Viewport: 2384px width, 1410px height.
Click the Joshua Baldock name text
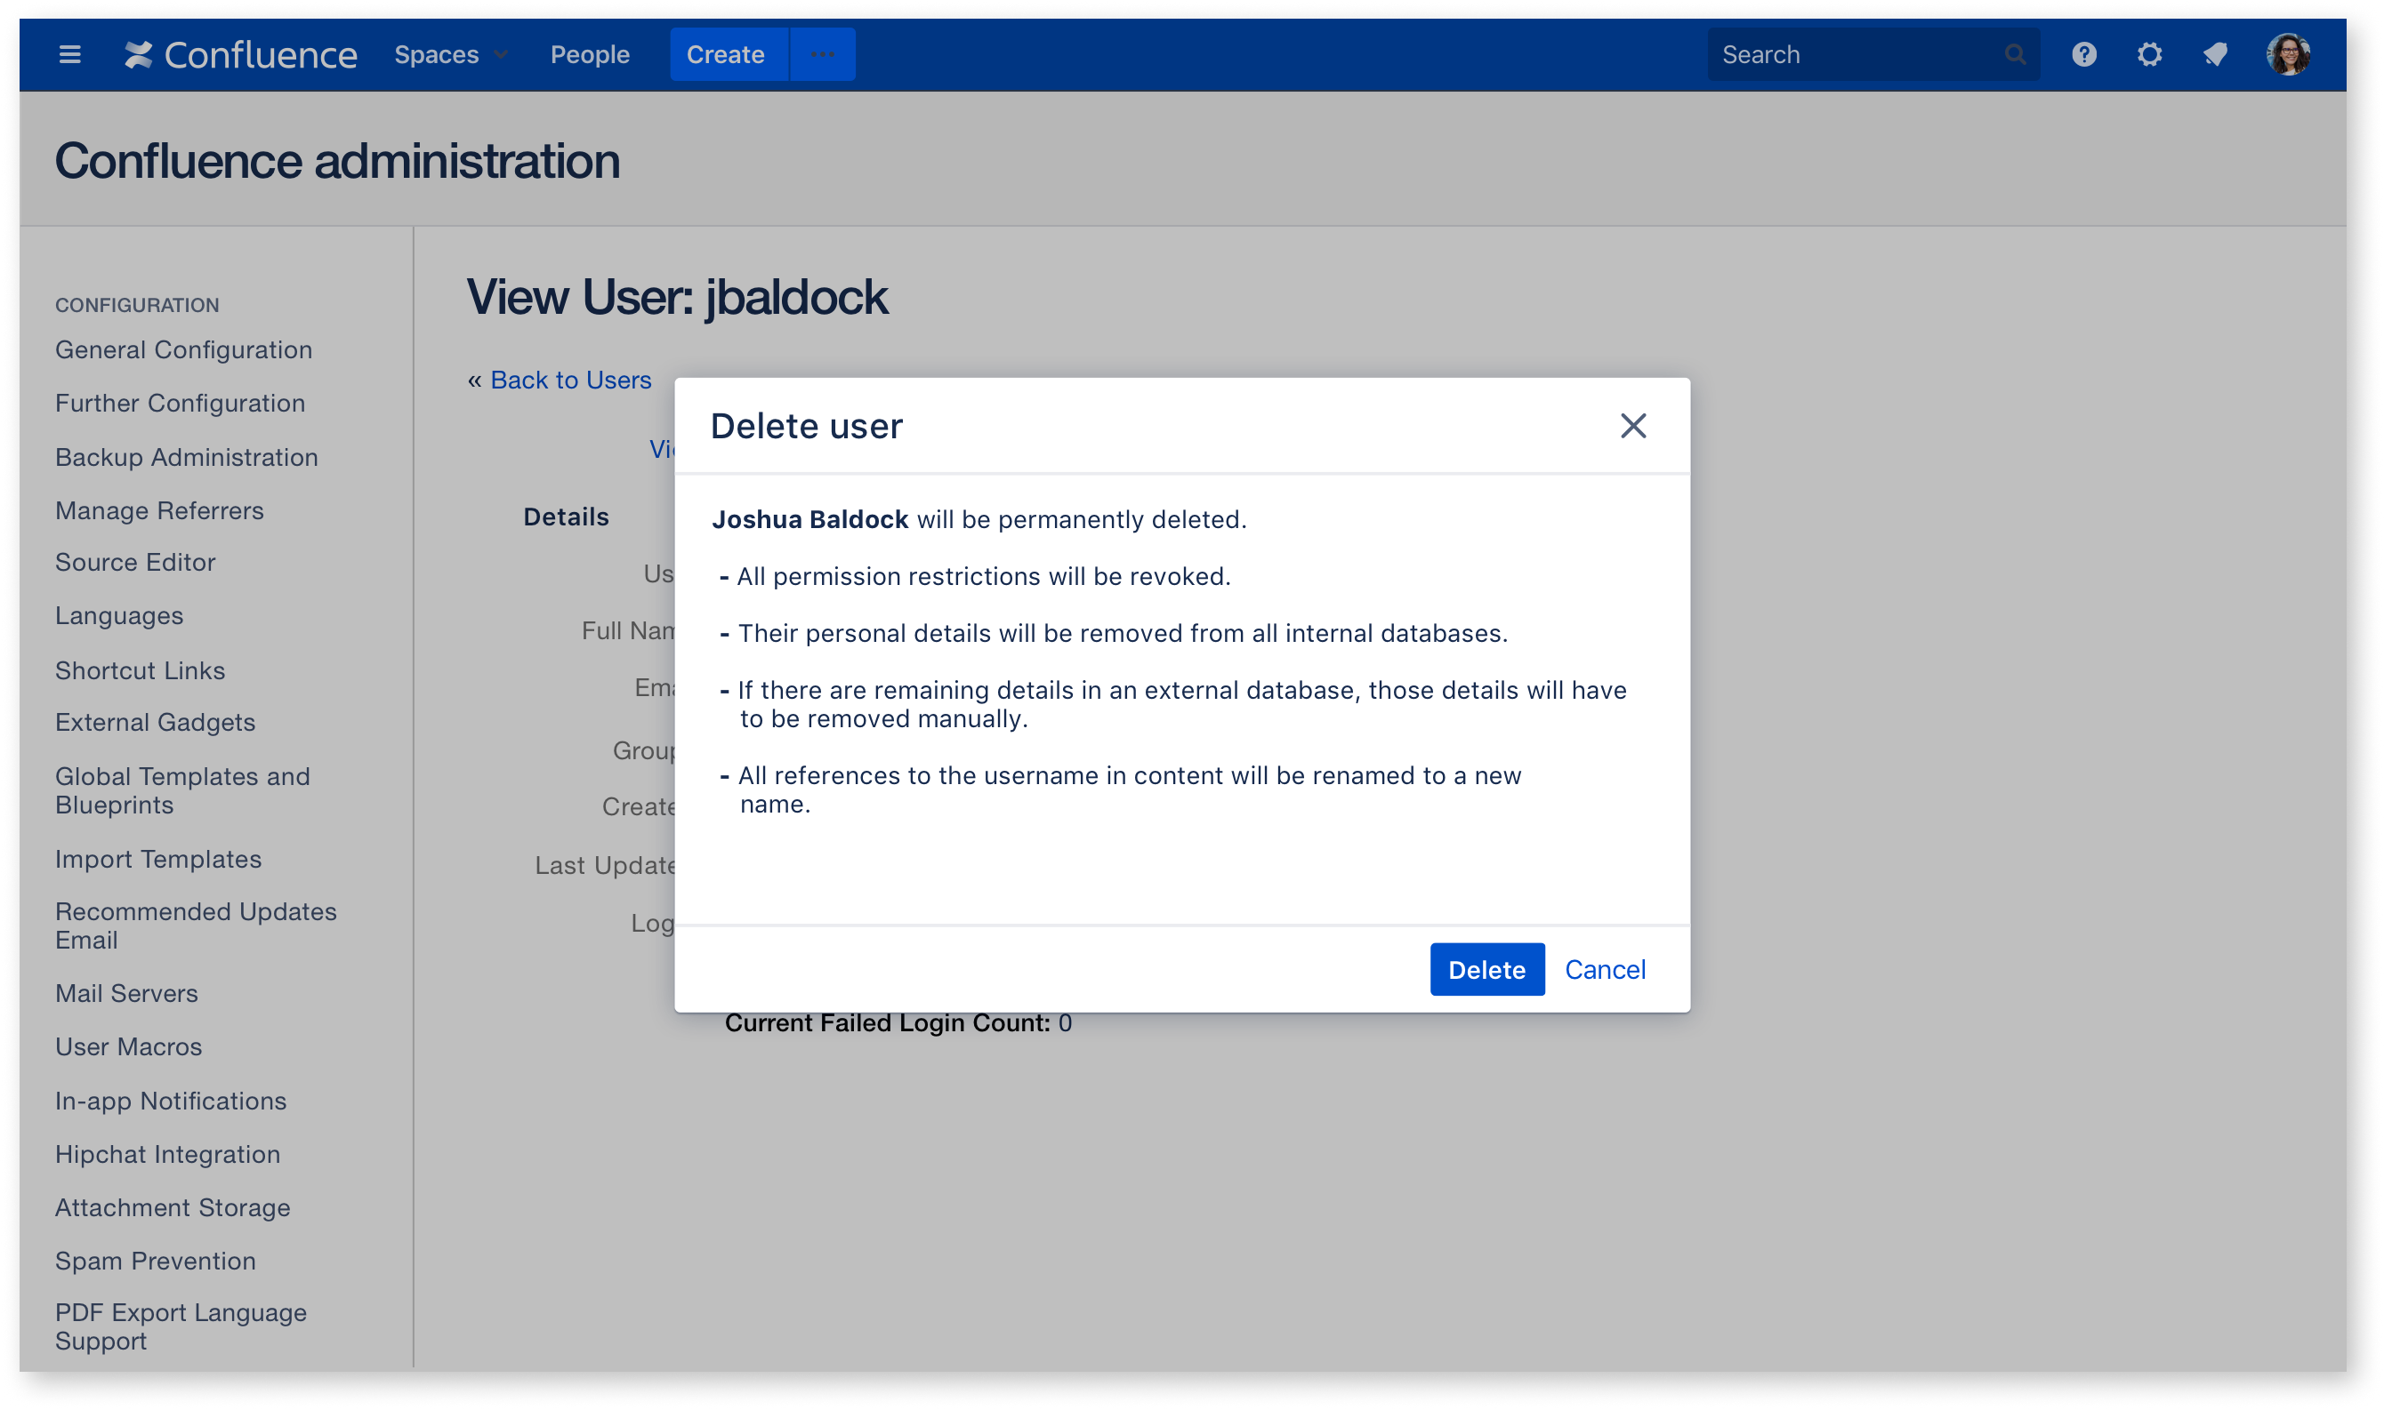[809, 519]
